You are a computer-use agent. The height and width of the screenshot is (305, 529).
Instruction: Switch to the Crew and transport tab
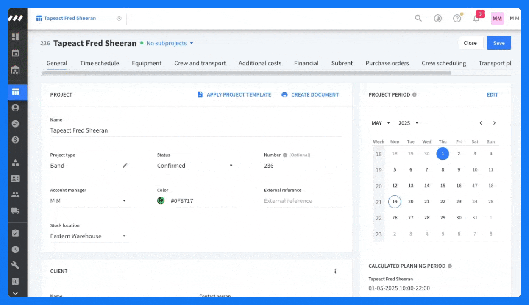pos(200,63)
